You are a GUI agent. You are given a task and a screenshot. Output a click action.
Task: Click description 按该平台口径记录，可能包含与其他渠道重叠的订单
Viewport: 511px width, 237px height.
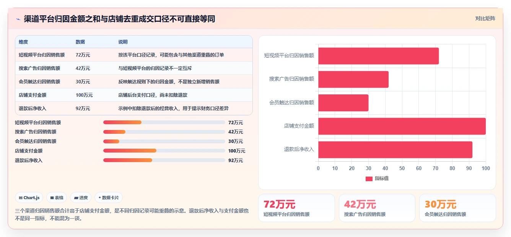[171, 55]
